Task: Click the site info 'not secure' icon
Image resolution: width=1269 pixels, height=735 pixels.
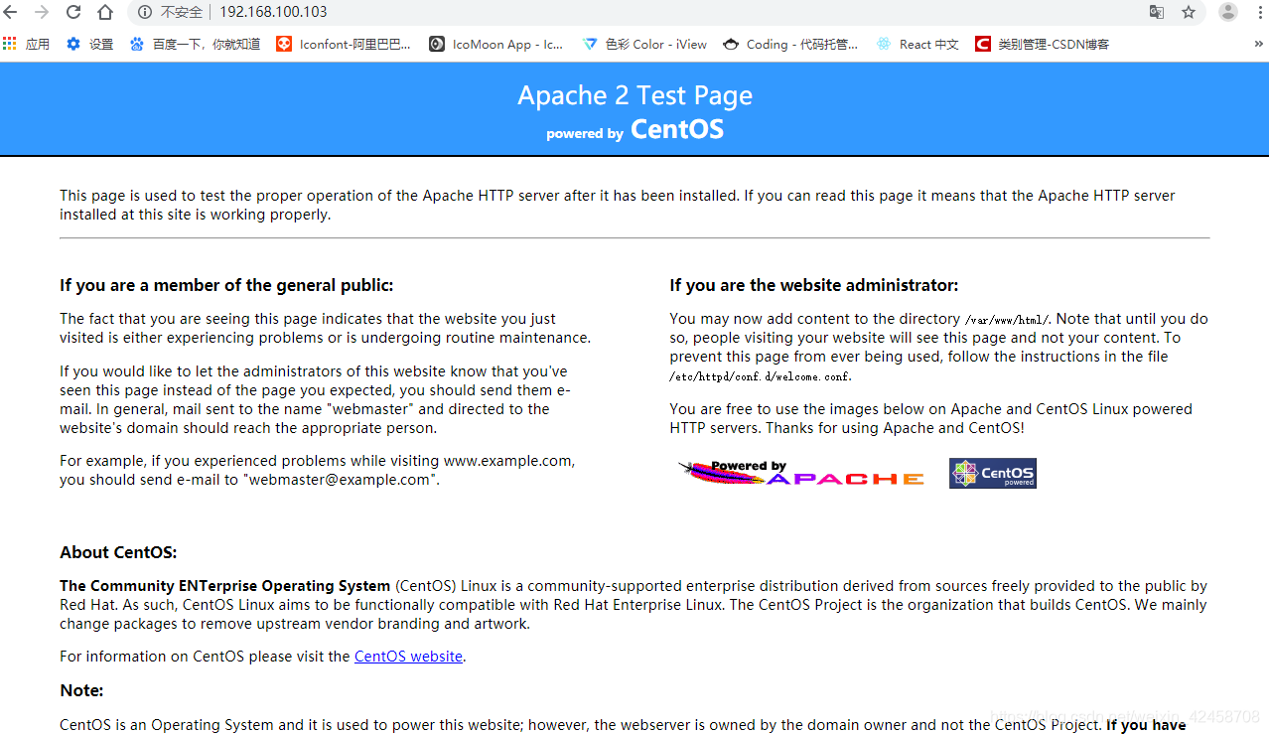Action: (146, 12)
